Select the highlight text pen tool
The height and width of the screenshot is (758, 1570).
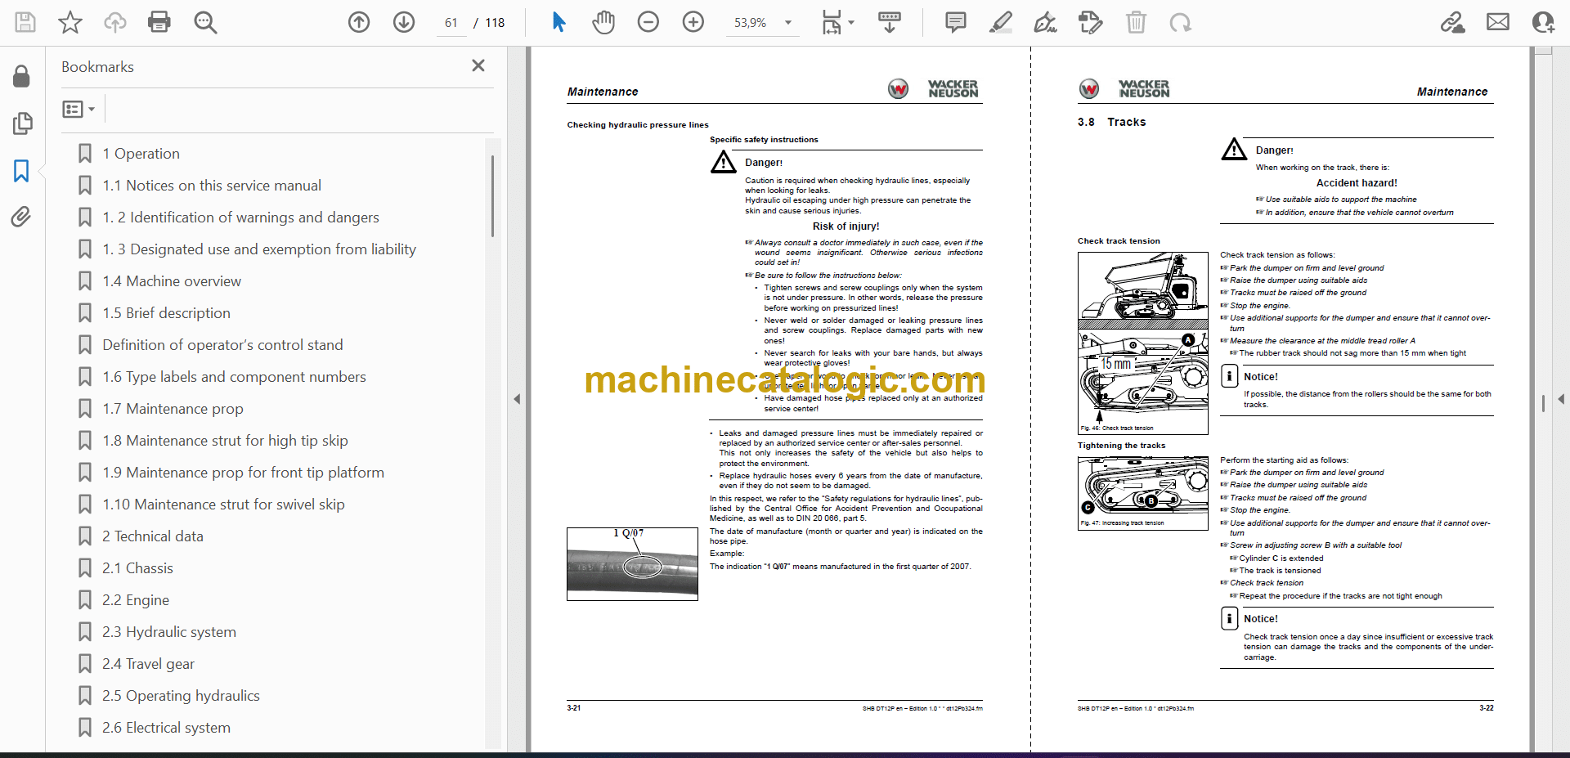coord(1000,22)
